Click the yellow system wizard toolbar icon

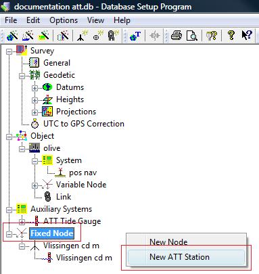pos(43,36)
